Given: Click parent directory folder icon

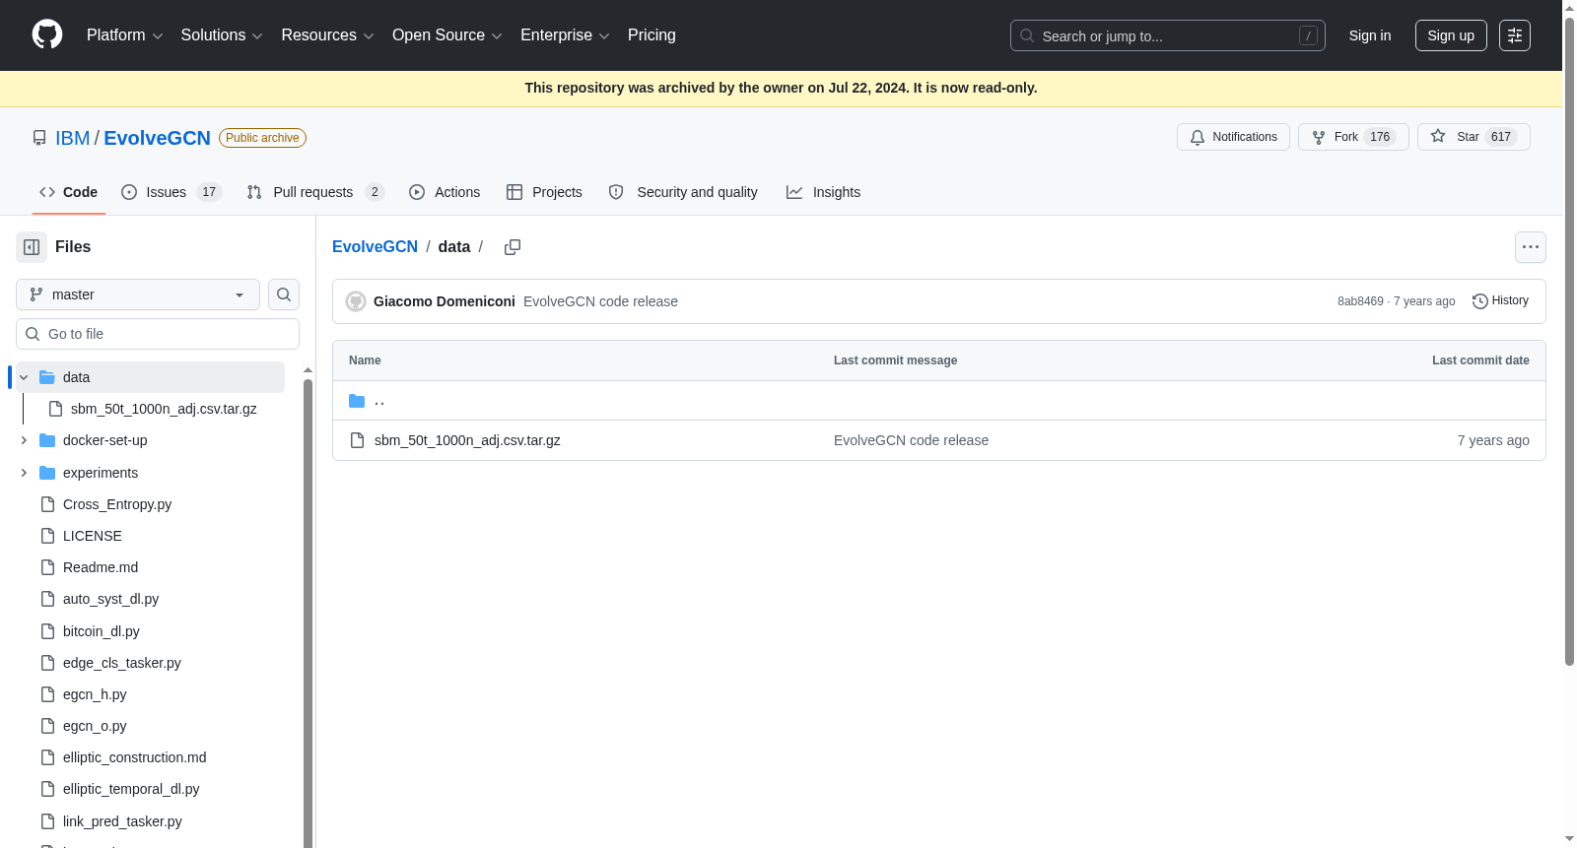Looking at the screenshot, I should tap(357, 401).
